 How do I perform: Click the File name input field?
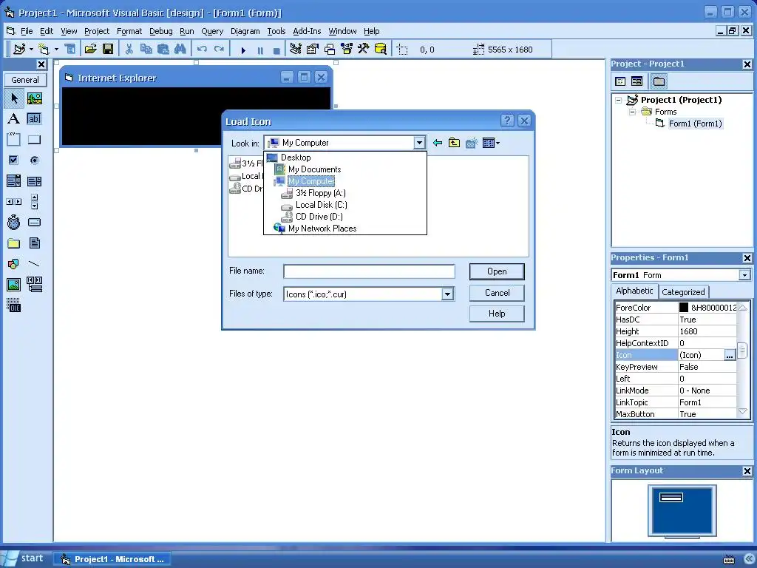369,271
